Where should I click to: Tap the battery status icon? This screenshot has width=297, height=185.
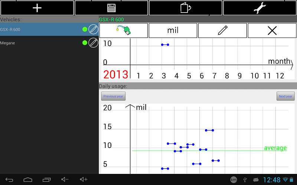pos(291,179)
